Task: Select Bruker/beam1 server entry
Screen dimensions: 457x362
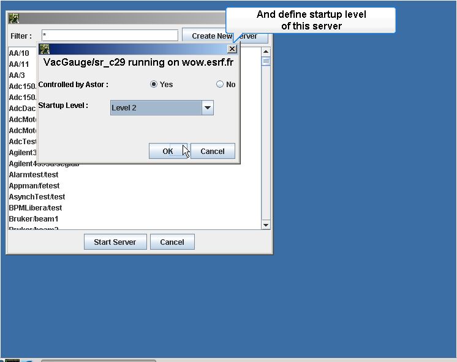Action: tap(34, 219)
